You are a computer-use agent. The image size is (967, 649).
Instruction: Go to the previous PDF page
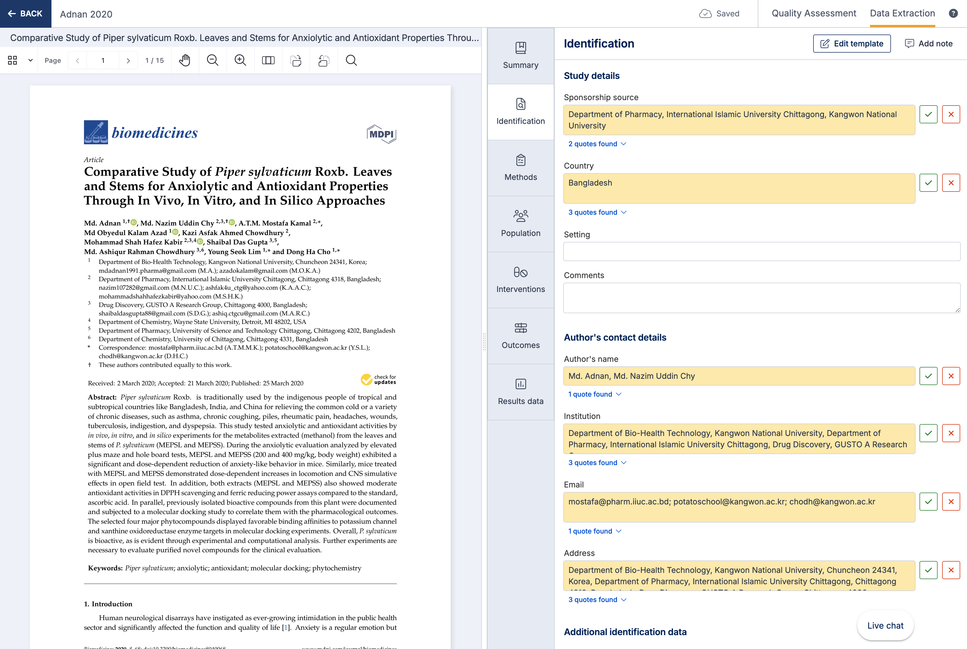[77, 61]
